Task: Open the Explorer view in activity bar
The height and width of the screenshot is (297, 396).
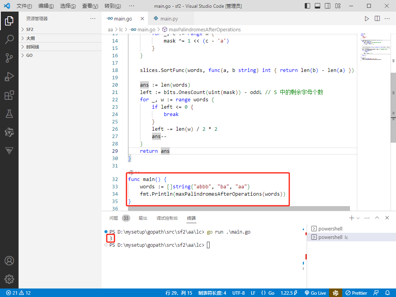Action: point(9,21)
